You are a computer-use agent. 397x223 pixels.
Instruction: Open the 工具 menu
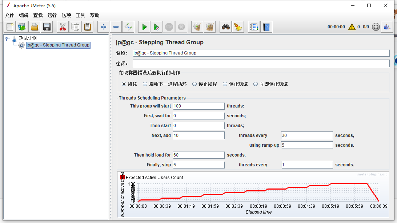(x=80, y=15)
